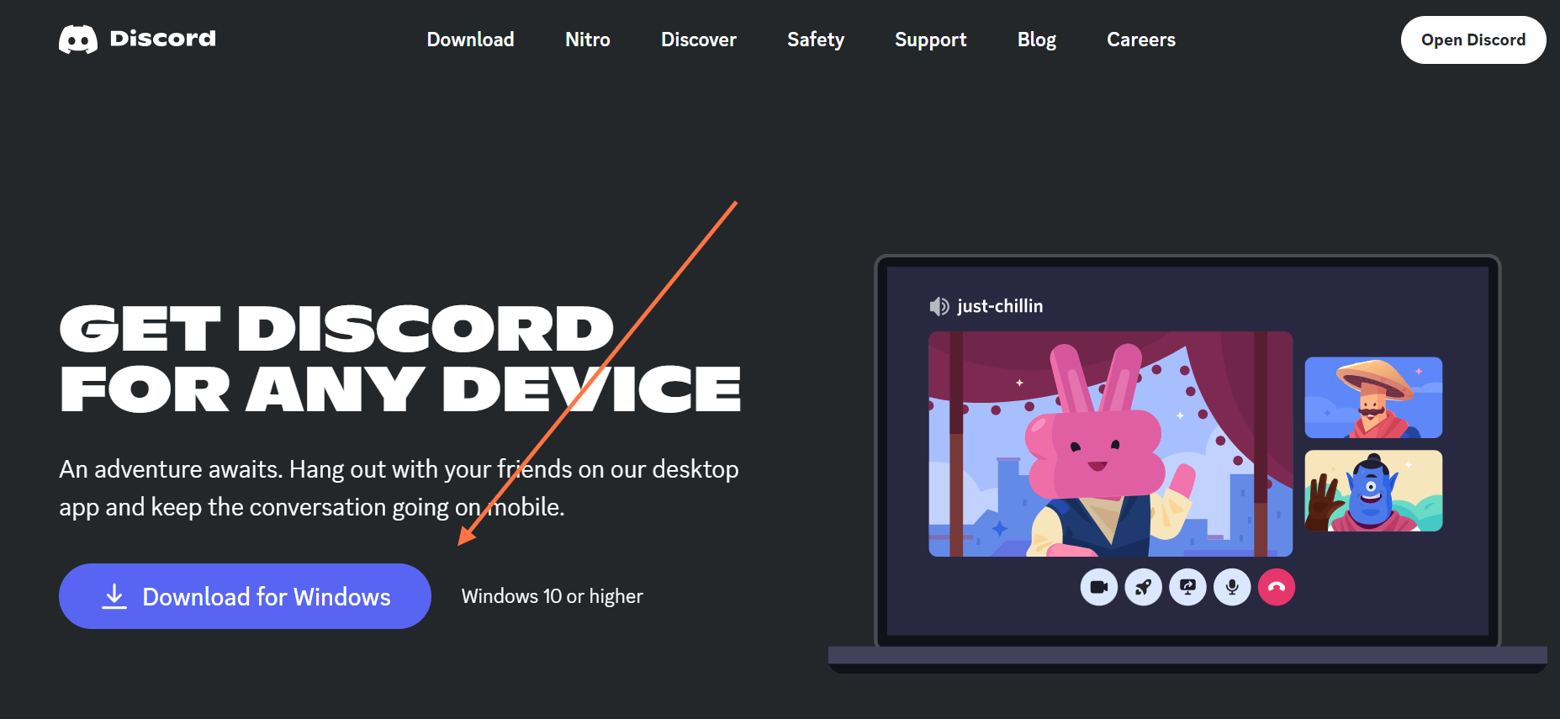Click the 'An adventure awaits' paragraph
1560x719 pixels.
[x=399, y=488]
